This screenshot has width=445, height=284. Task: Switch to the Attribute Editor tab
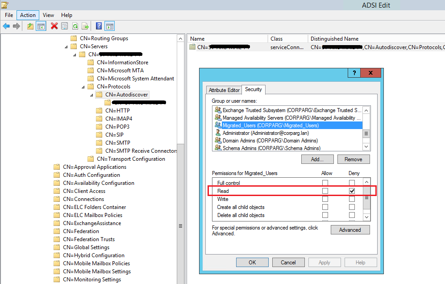[224, 90]
